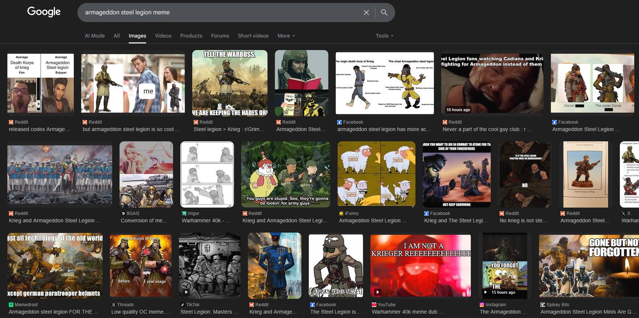Screen dimensions: 639x318
Task: Click 'Low quality OC meme' Threads link
Action: (x=141, y=312)
